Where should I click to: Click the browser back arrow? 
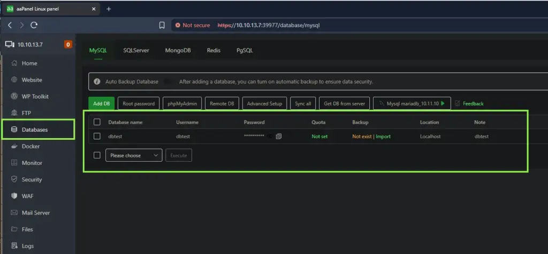pyautogui.click(x=10, y=25)
